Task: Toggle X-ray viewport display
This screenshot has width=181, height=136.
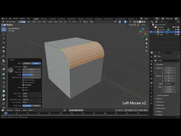Action: 135,22
